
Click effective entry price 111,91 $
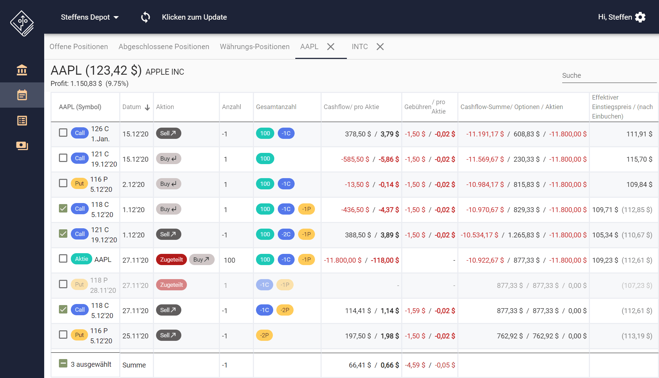coord(639,134)
